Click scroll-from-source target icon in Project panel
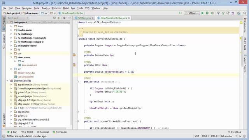 tap(54, 18)
